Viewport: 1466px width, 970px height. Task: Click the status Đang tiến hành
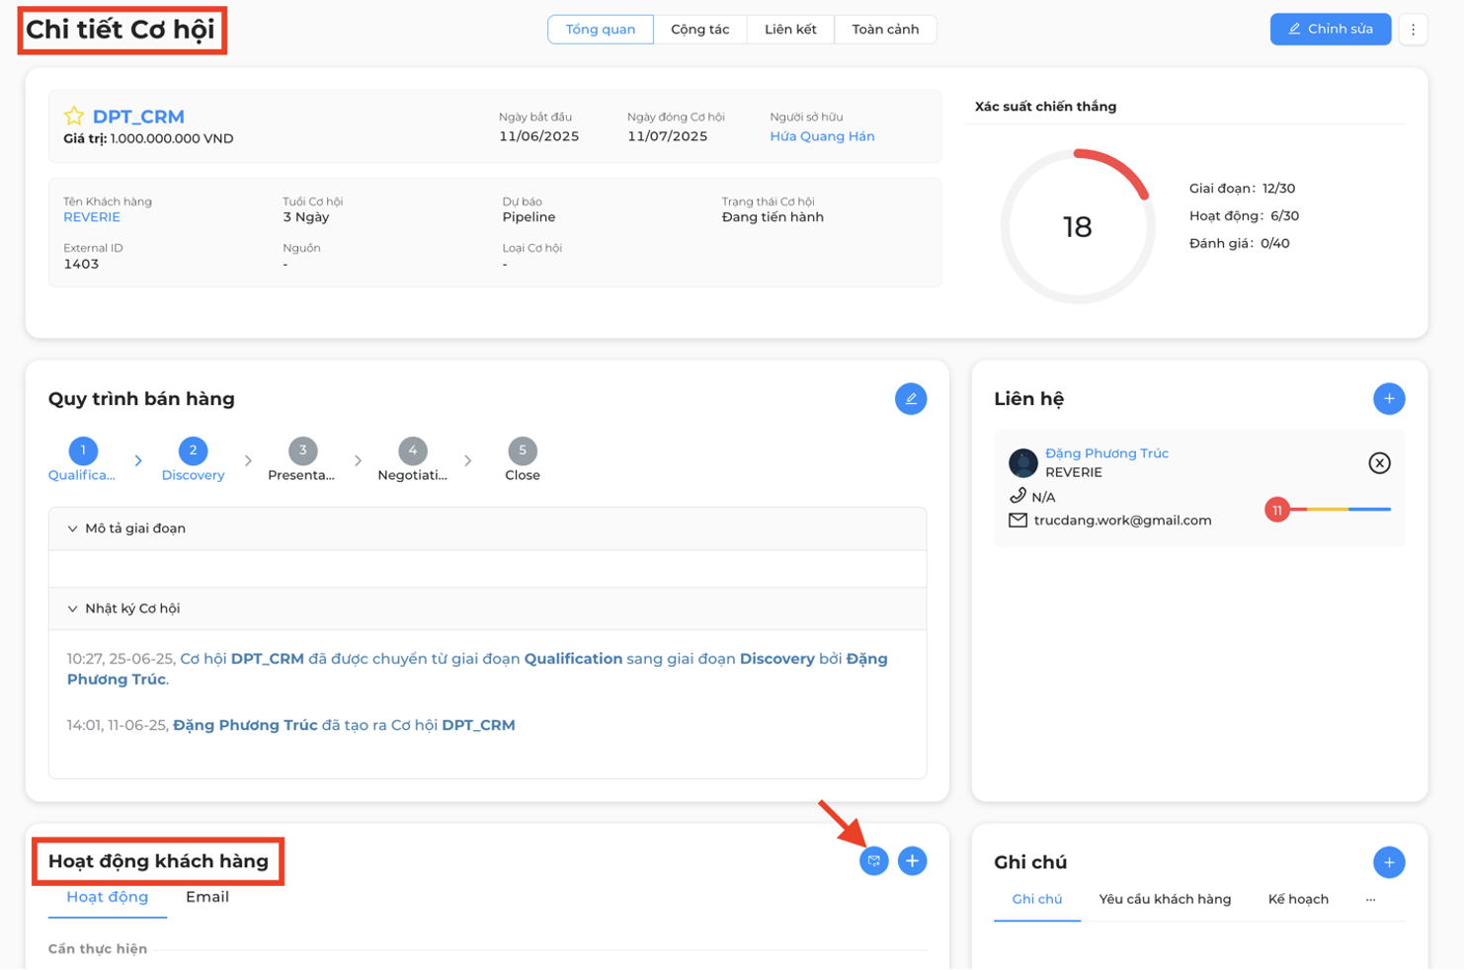tap(773, 217)
